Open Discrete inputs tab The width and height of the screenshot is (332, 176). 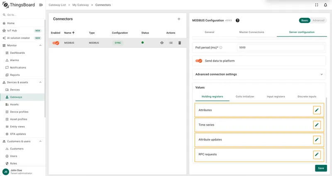click(307, 97)
